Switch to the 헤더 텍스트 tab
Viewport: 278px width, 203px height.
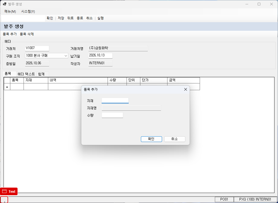coord(26,74)
